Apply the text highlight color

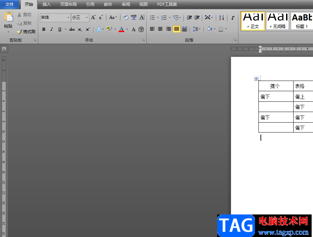point(109,29)
